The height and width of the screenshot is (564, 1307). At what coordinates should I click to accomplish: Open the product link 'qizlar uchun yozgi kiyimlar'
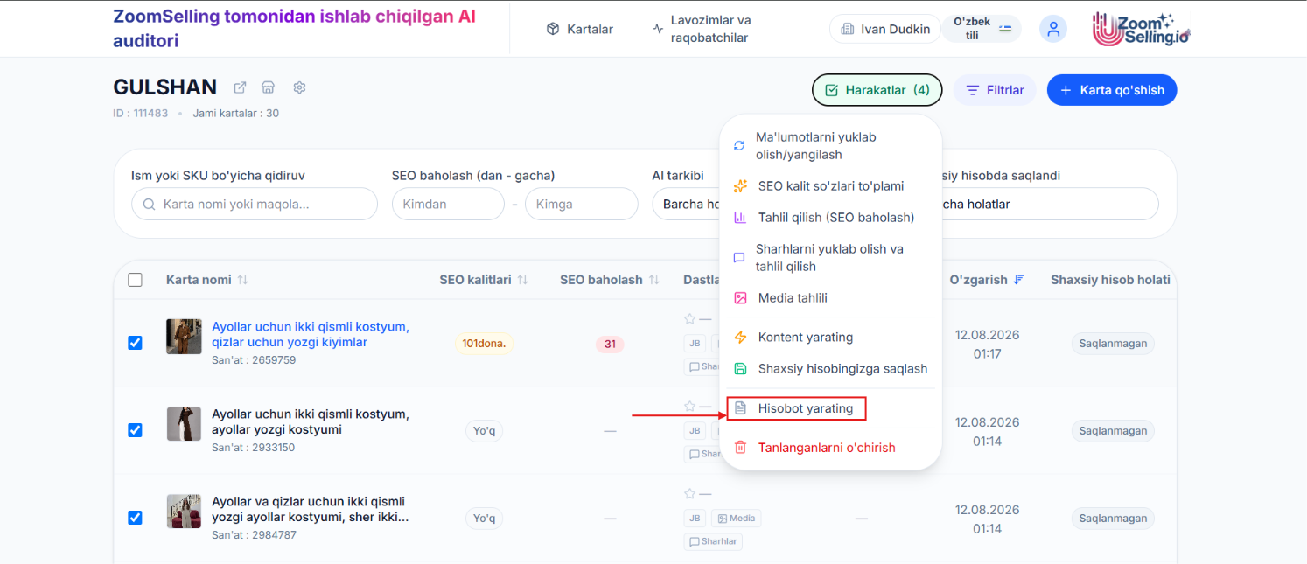[311, 334]
